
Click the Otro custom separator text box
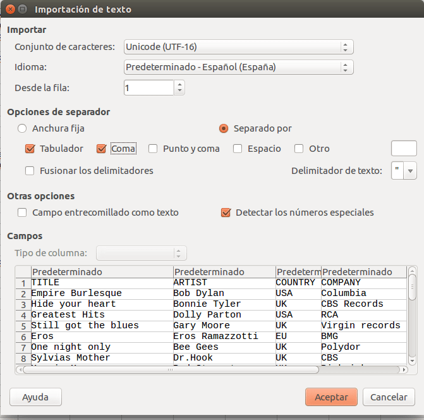(404, 149)
